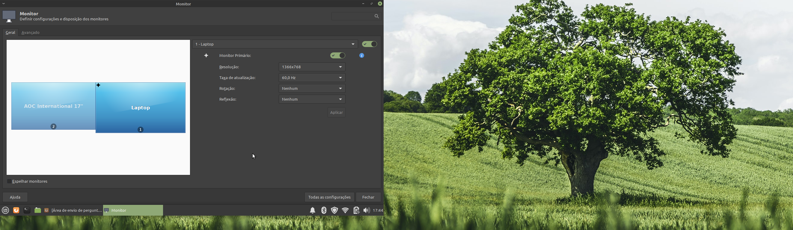Click the blue info icon beside Monitor Primário
This screenshot has width=793, height=230.
tap(362, 56)
